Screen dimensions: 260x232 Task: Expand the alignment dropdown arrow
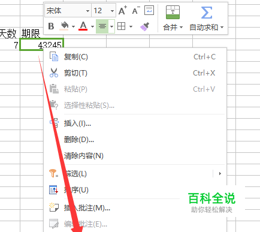point(111,26)
